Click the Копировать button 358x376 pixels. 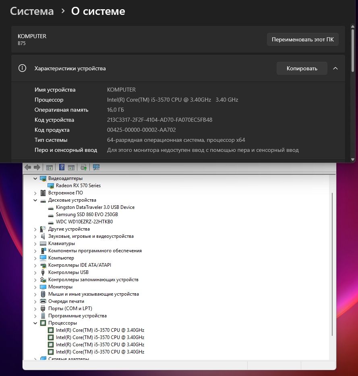tap(302, 68)
